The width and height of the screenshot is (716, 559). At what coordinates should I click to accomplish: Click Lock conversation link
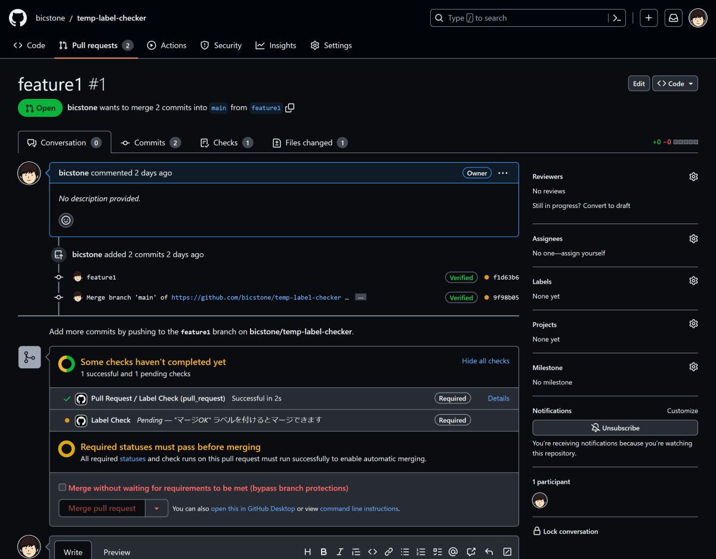[x=566, y=531]
